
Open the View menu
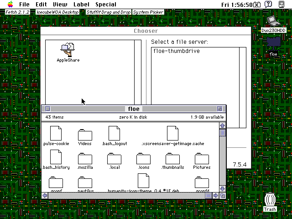60,4
